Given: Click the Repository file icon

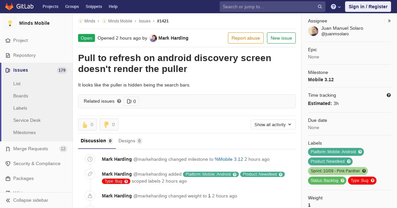Looking at the screenshot, I should (x=8, y=55).
